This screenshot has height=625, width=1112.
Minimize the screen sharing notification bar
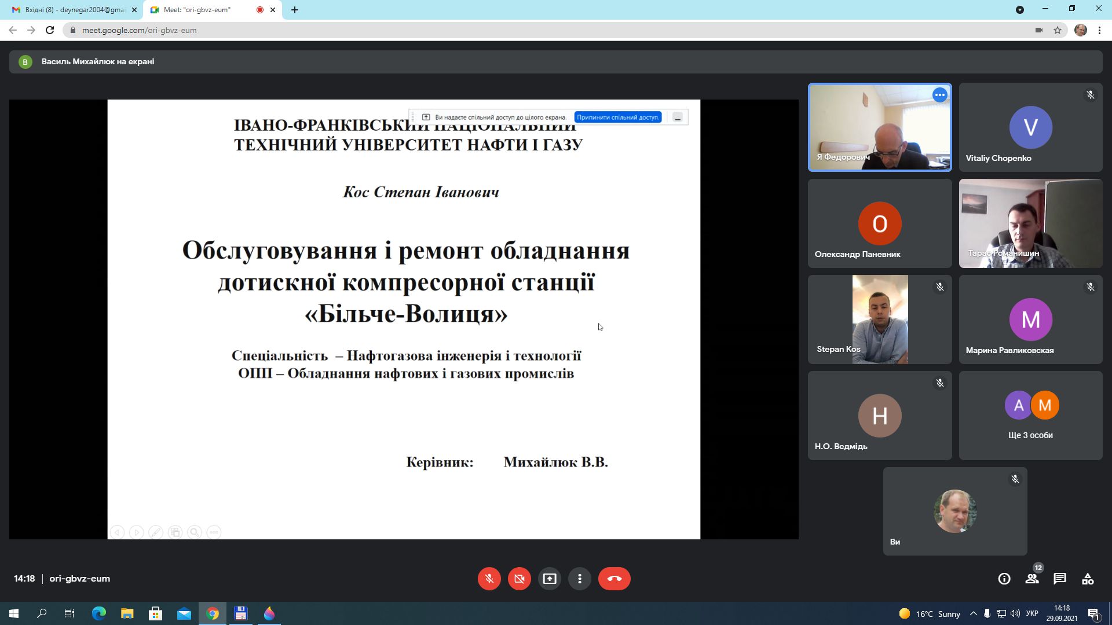(x=678, y=117)
